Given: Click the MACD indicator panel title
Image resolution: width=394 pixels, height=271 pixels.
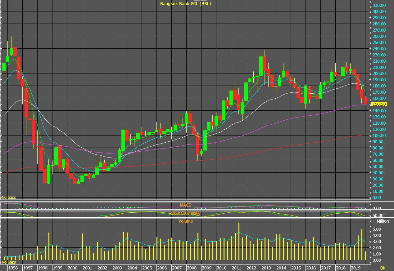Looking at the screenshot, I should tap(186, 205).
